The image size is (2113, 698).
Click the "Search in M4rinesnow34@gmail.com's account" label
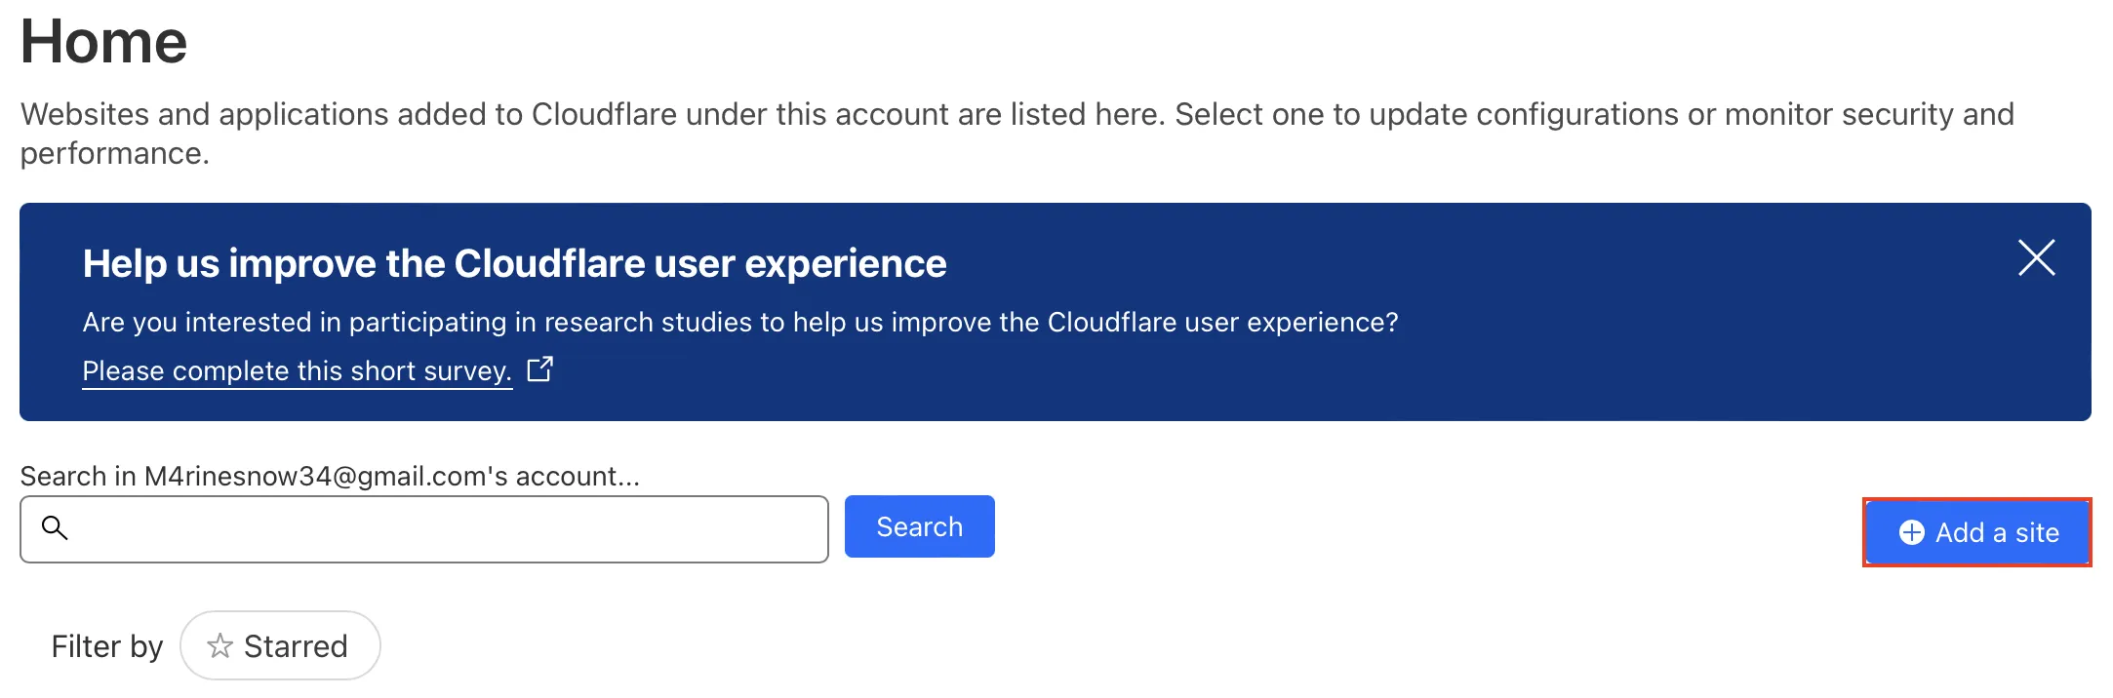pos(330,476)
